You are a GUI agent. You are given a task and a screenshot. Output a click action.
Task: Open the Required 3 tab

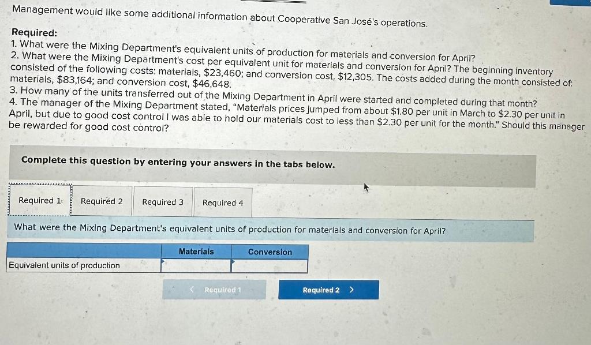(163, 201)
